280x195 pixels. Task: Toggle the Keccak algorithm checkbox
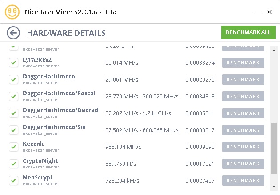14,147
